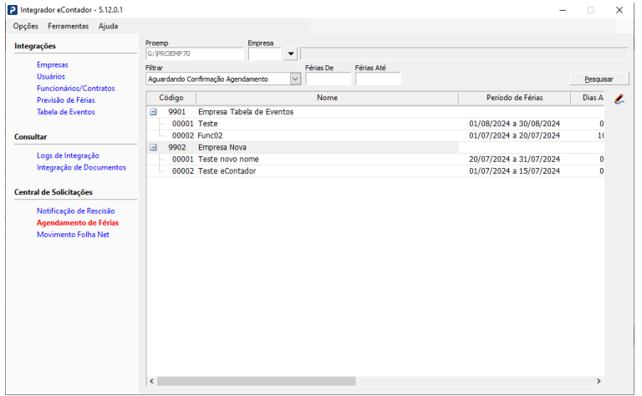Click the Período de Férias column header
Image resolution: width=642 pixels, height=396 pixels.
pos(515,98)
